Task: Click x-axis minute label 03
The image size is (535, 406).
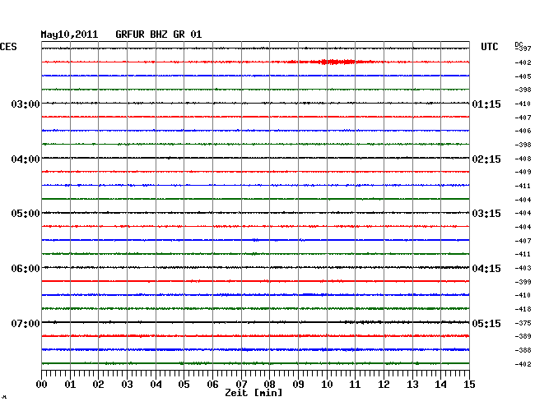Action: tap(127, 384)
